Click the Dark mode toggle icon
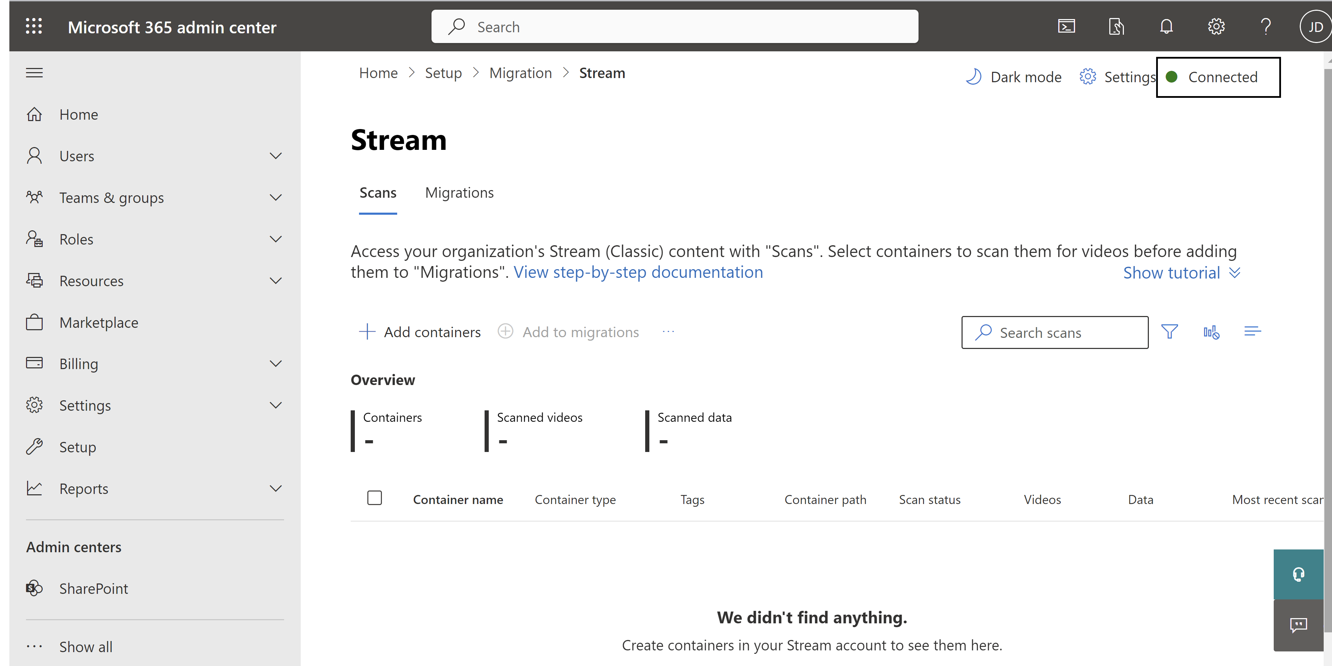Screen dimensions: 1332x666 coord(975,76)
